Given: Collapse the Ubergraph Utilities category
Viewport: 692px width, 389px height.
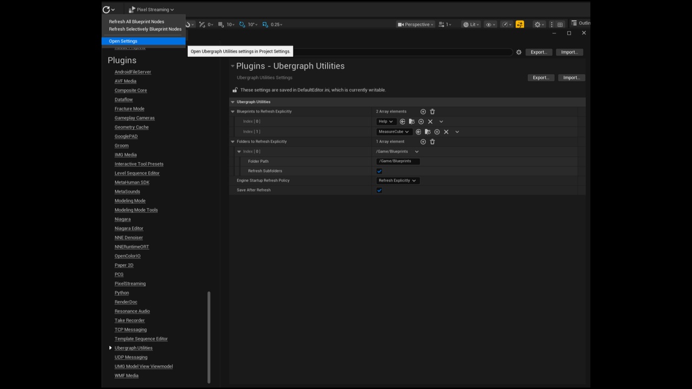Looking at the screenshot, I should (232, 102).
